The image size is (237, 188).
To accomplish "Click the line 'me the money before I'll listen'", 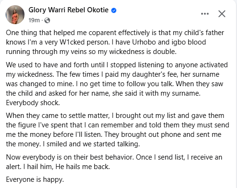I will 114,134.
